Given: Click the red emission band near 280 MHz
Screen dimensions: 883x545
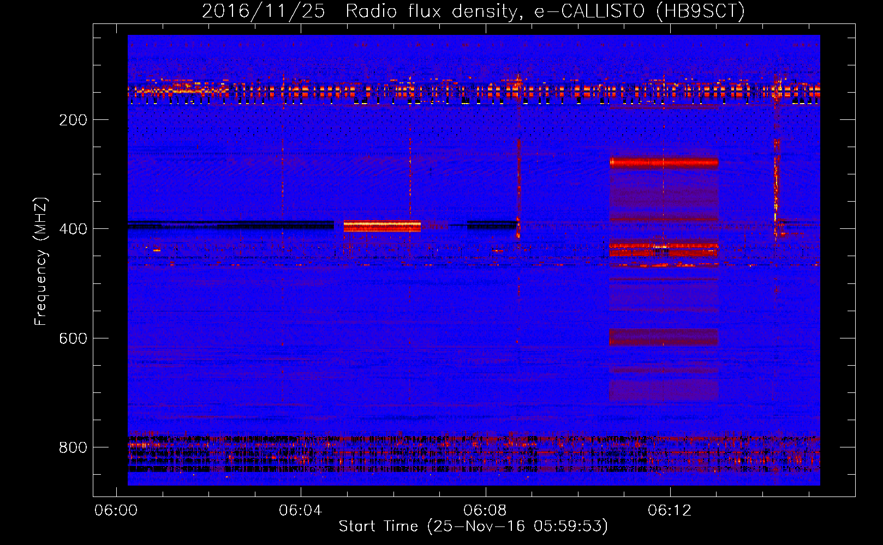Looking at the screenshot, I should tap(664, 162).
